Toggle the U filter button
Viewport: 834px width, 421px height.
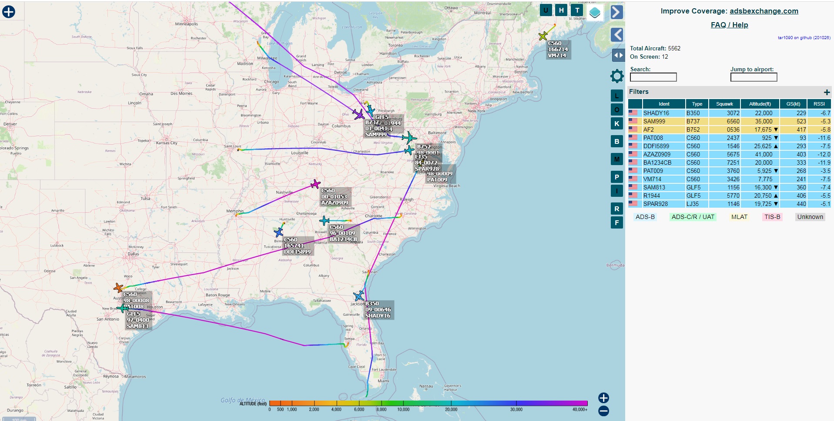[546, 10]
